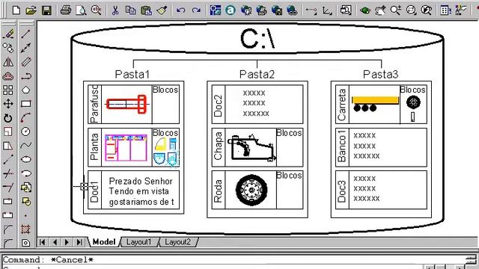The height and width of the screenshot is (269, 479).
Task: Open the UCS flyout icon
Action: pos(327,10)
